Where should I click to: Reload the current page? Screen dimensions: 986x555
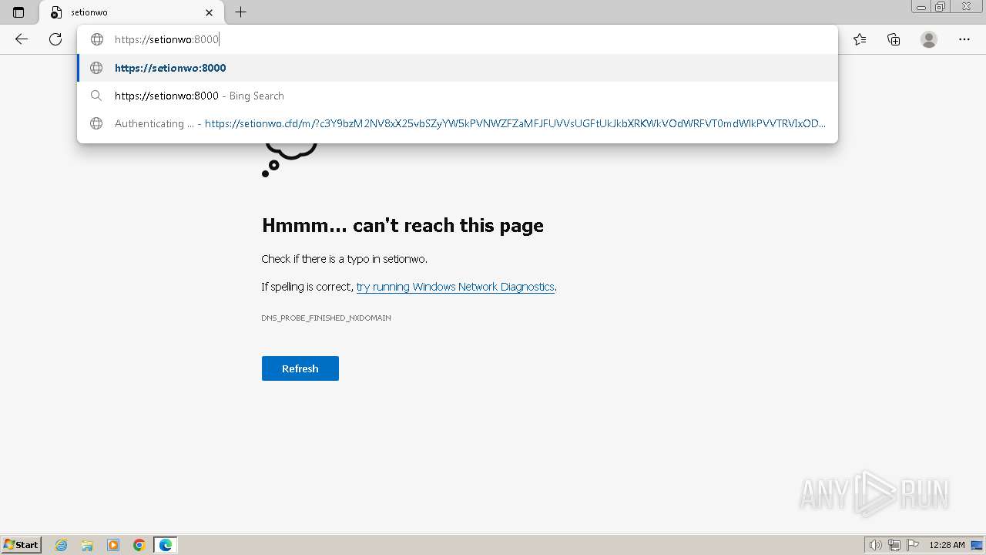tap(55, 39)
